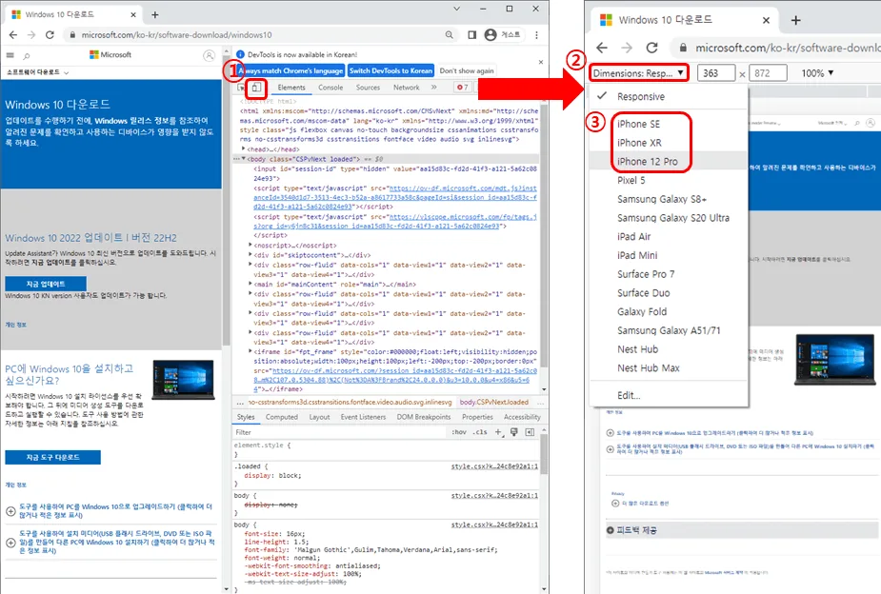This screenshot has height=594, width=881.
Task: Choose Samsung Galaxy S20 Ultra from the device list
Action: tap(669, 217)
